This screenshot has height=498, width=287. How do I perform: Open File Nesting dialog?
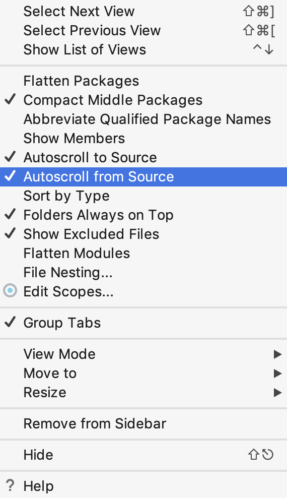(143, 273)
